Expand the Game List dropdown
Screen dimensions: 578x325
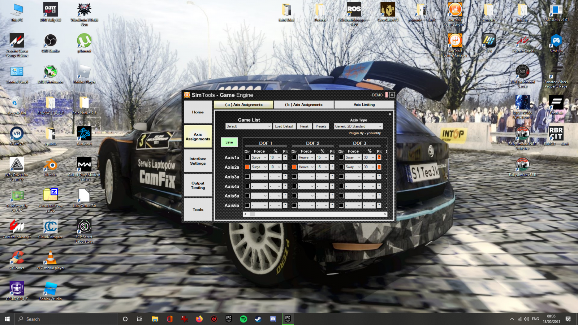(249, 126)
